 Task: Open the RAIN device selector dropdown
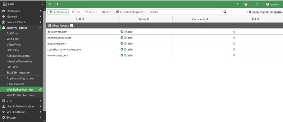tap(23, 4)
